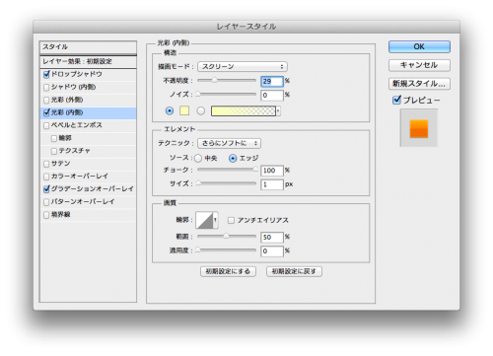The width and height of the screenshot is (493, 356).
Task: Open the 輪郭 contour picker arrow
Action: pos(216,220)
